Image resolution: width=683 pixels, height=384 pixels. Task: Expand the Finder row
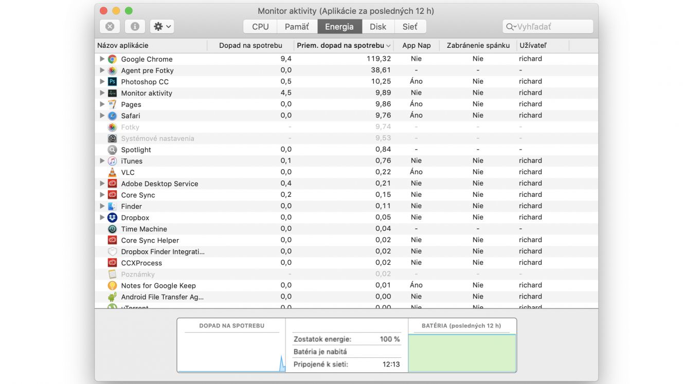102,206
